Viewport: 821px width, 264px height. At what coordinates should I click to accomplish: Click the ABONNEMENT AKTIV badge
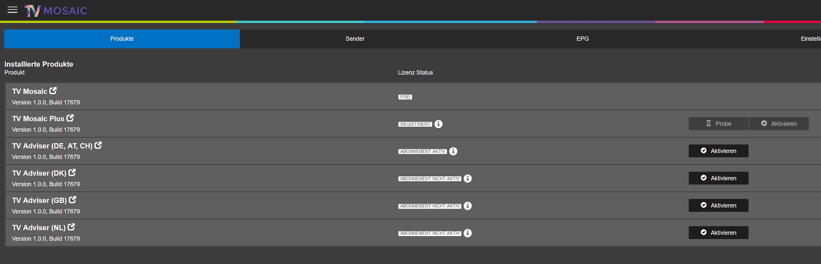click(422, 151)
